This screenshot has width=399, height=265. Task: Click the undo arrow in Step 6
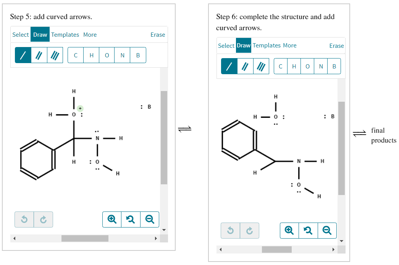pos(230,230)
